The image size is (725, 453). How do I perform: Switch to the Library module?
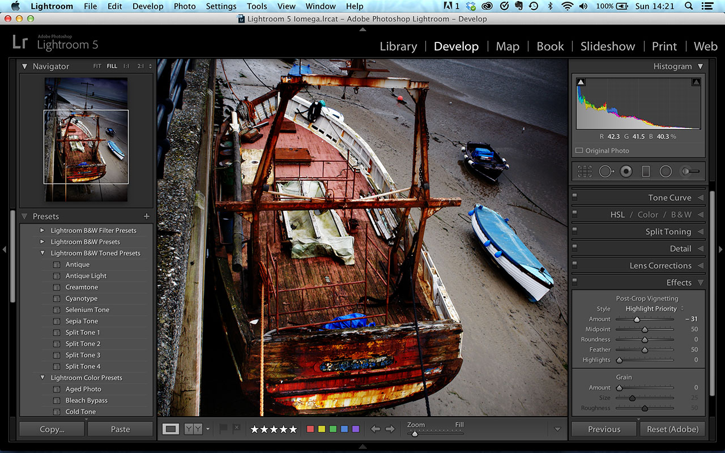click(398, 46)
